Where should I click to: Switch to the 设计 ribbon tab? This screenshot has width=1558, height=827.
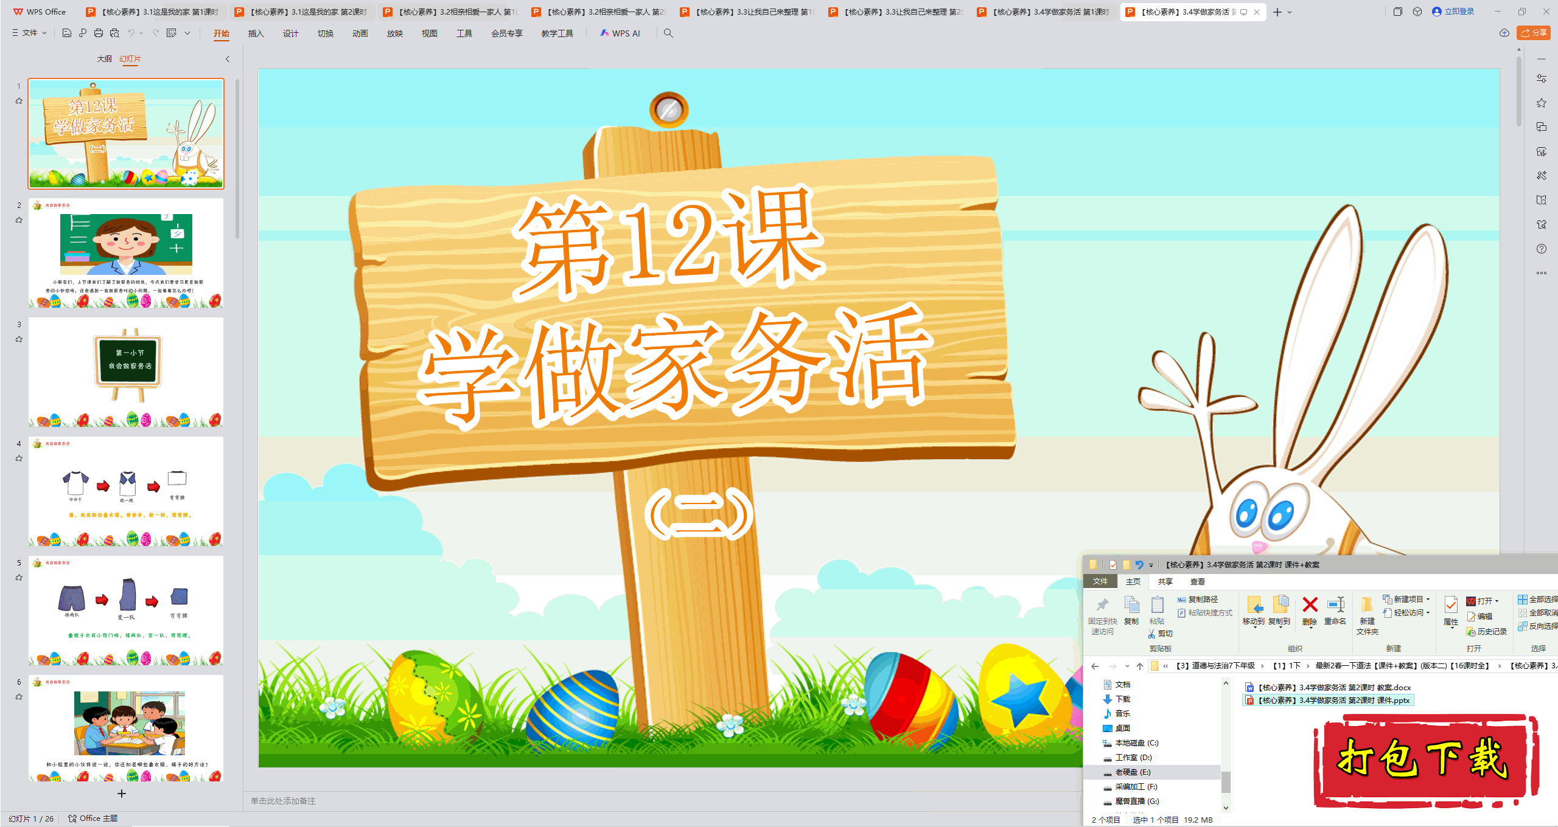290,33
